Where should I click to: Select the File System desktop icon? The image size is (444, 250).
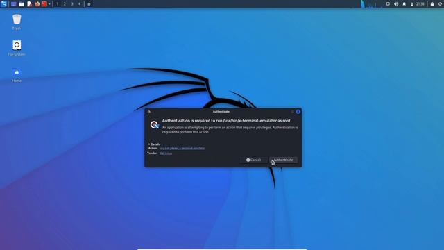(x=17, y=48)
